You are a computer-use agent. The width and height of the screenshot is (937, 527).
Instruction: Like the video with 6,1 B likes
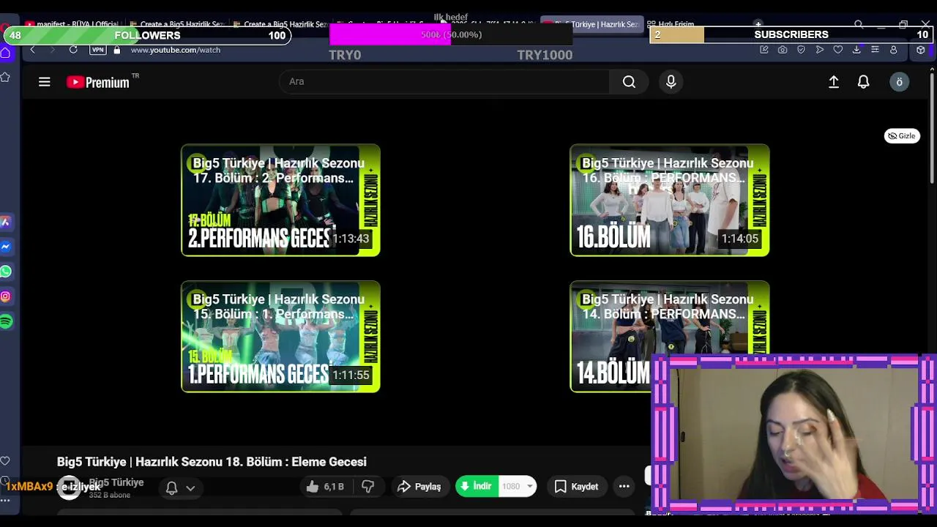(x=325, y=486)
